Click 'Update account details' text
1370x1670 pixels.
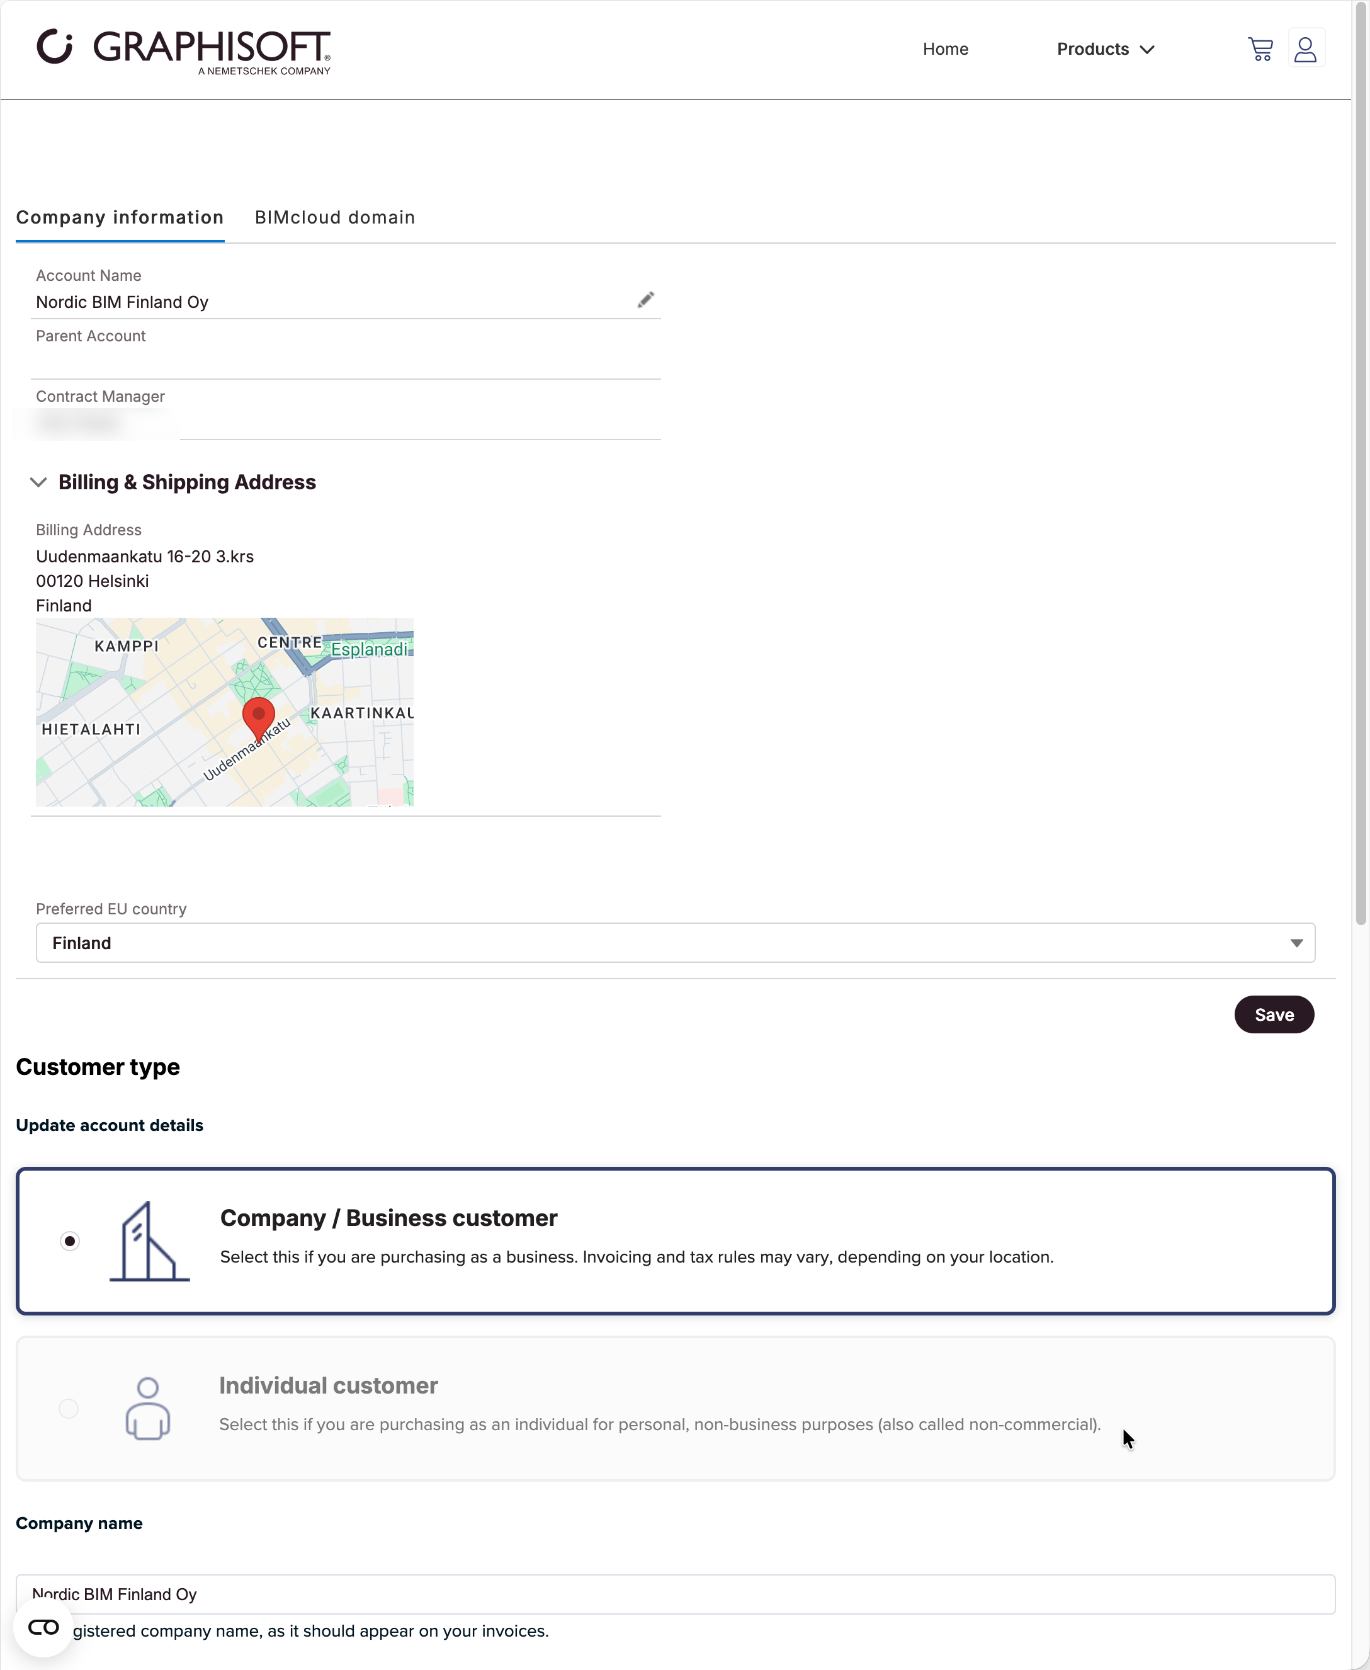pyautogui.click(x=110, y=1125)
